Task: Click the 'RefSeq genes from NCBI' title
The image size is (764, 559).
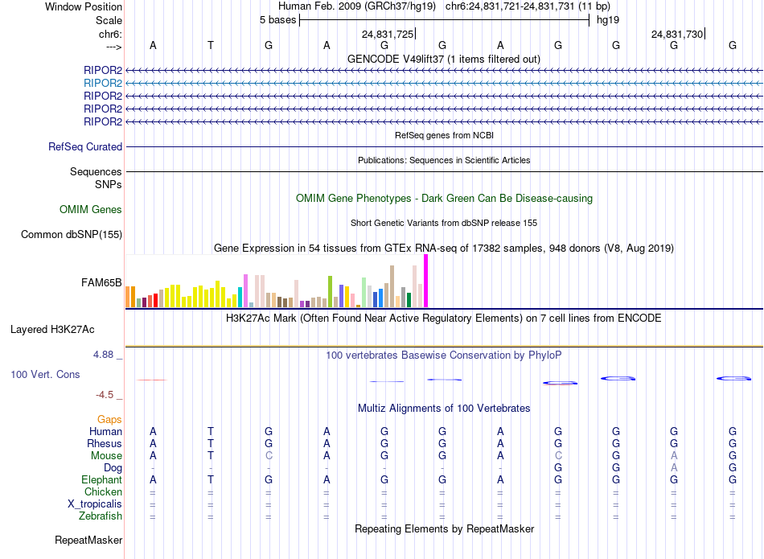Action: point(445,135)
